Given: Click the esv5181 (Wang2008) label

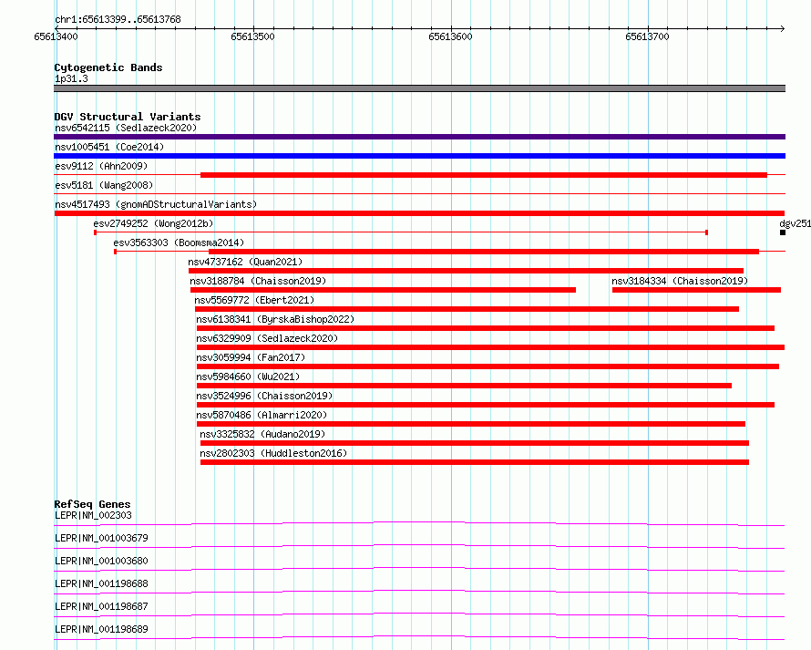Looking at the screenshot, I should tap(104, 185).
